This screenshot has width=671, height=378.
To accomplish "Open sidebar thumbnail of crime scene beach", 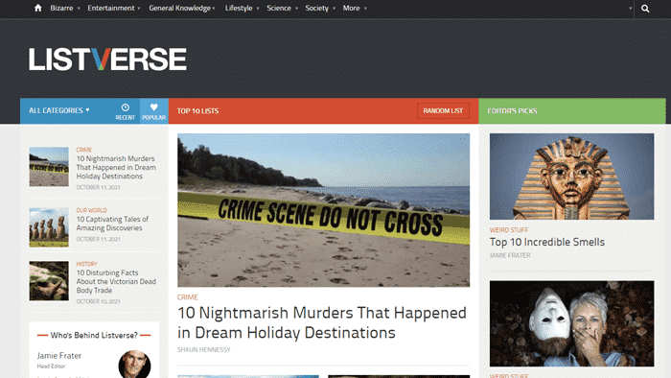I will (49, 167).
